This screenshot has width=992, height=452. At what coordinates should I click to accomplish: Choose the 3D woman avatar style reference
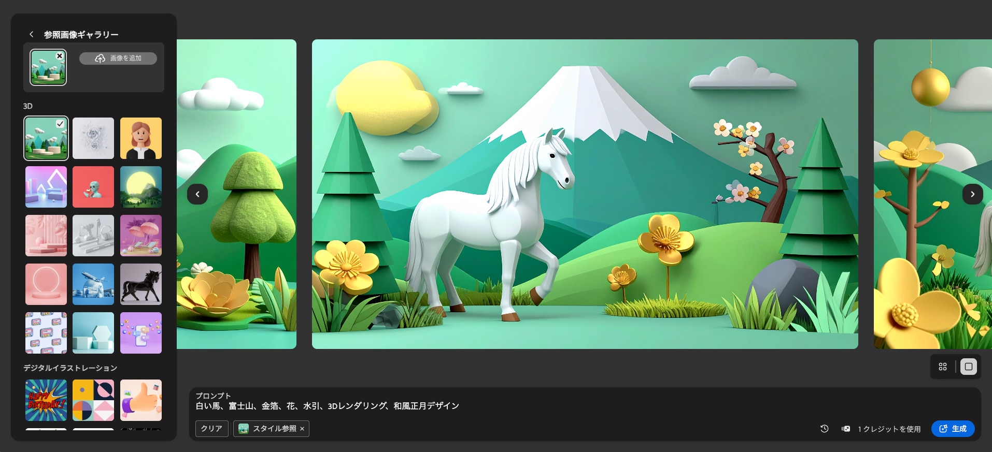pyautogui.click(x=141, y=138)
